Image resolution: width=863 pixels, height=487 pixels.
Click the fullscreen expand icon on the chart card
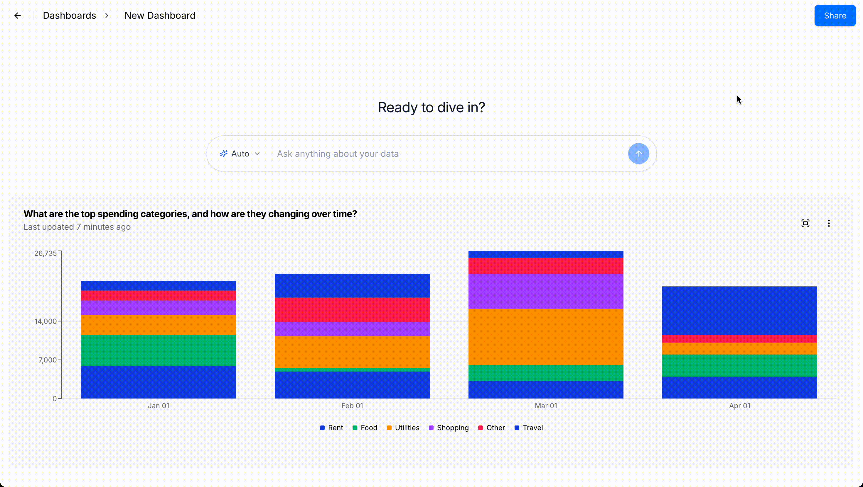805,223
